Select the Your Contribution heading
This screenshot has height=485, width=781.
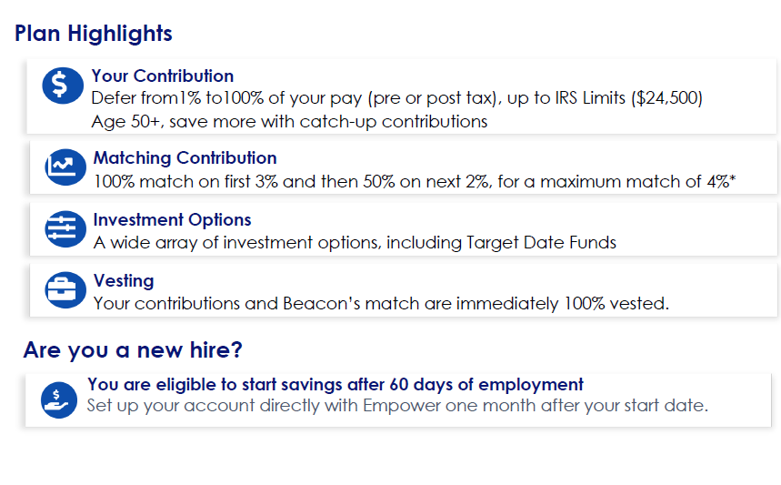pos(163,76)
